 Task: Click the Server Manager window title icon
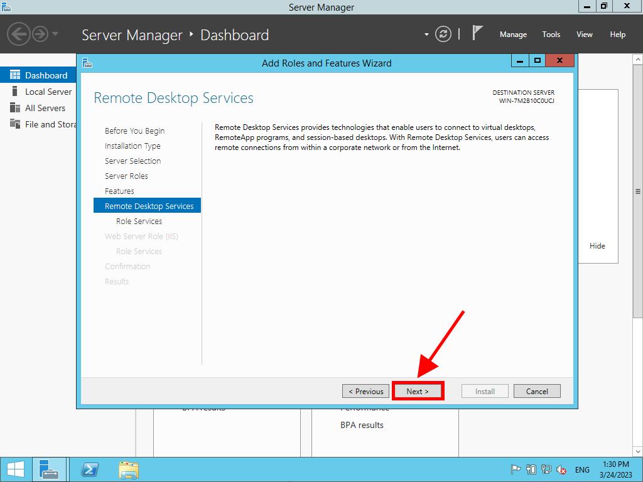tap(6, 6)
